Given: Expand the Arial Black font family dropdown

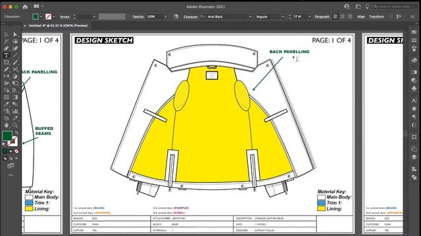Looking at the screenshot, I should (x=250, y=16).
